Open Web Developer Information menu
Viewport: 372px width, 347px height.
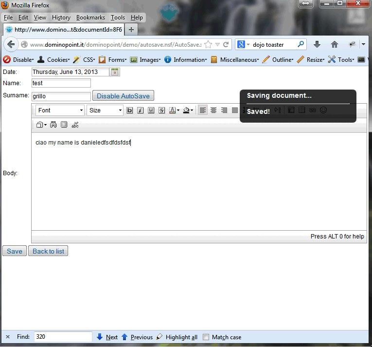click(186, 59)
